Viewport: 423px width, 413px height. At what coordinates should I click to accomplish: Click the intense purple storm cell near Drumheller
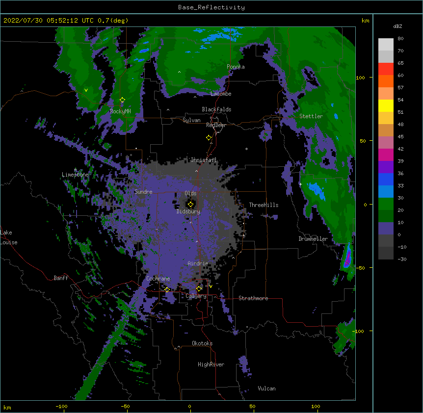tap(348, 257)
